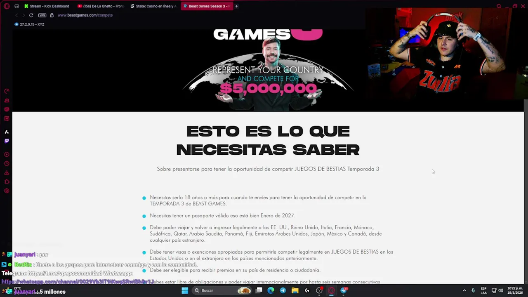This screenshot has width=528, height=297.
Task: Open the white Aria AI sidebar icon
Action: pos(7,132)
